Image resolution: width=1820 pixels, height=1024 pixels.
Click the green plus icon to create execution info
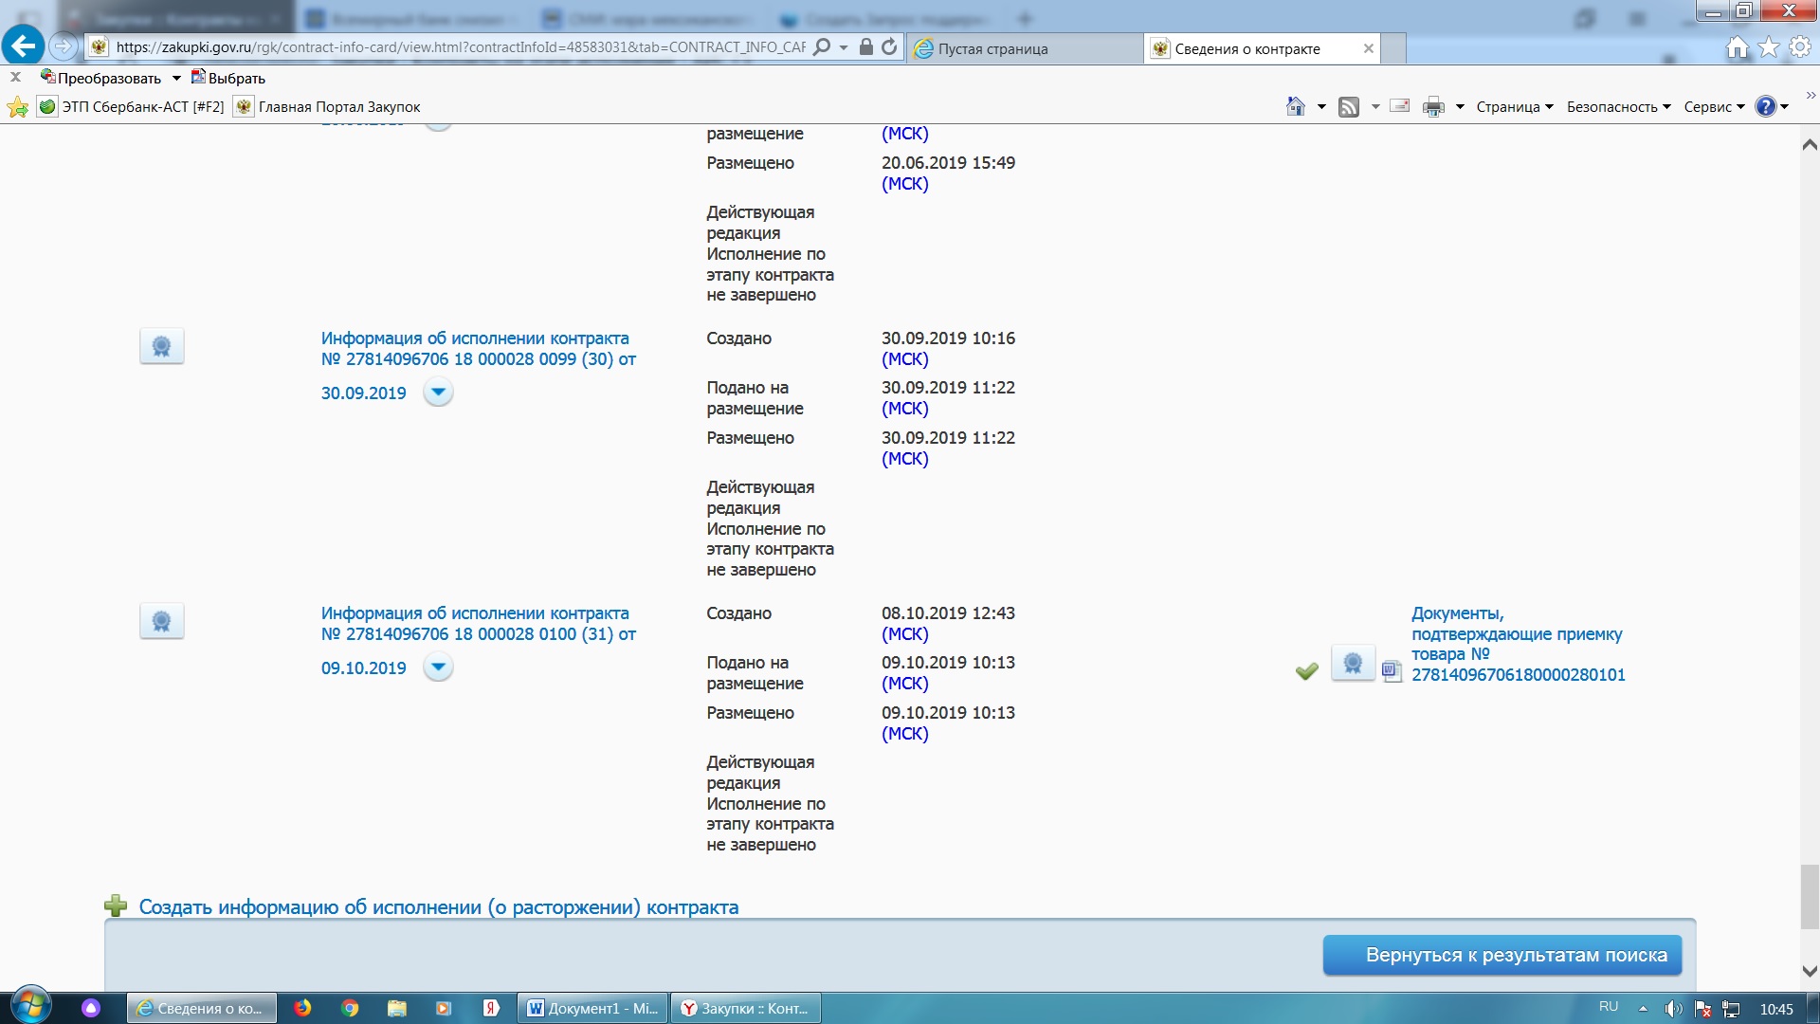tap(116, 906)
